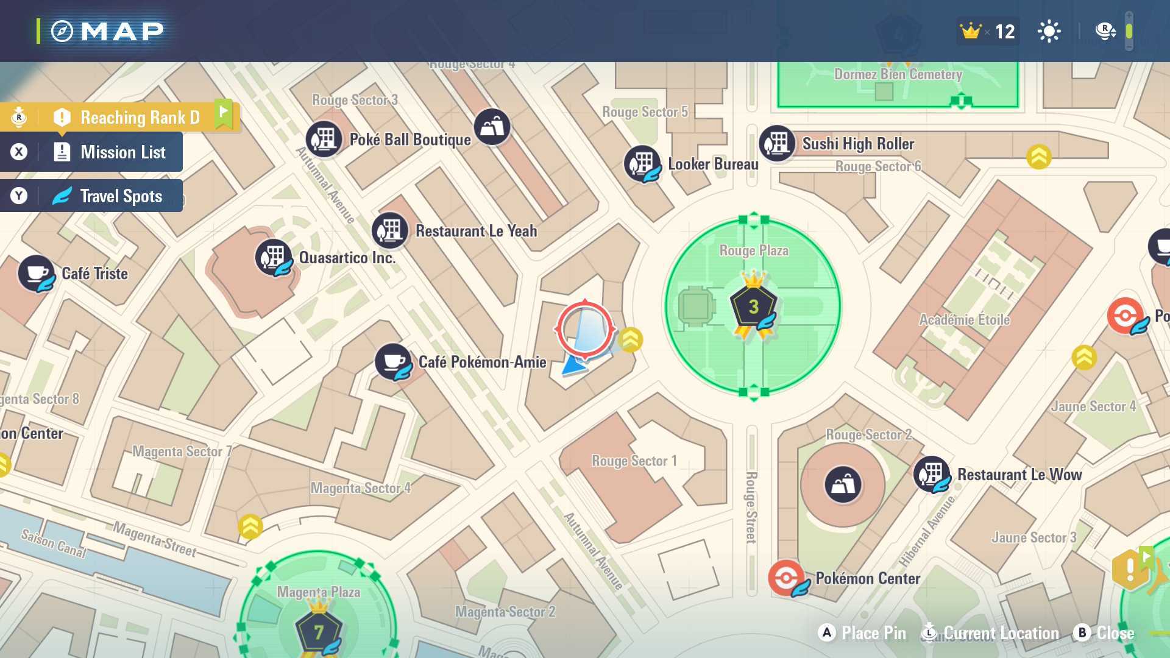Toggle the daytime sun indicator
This screenshot has height=658, width=1170.
point(1049,31)
